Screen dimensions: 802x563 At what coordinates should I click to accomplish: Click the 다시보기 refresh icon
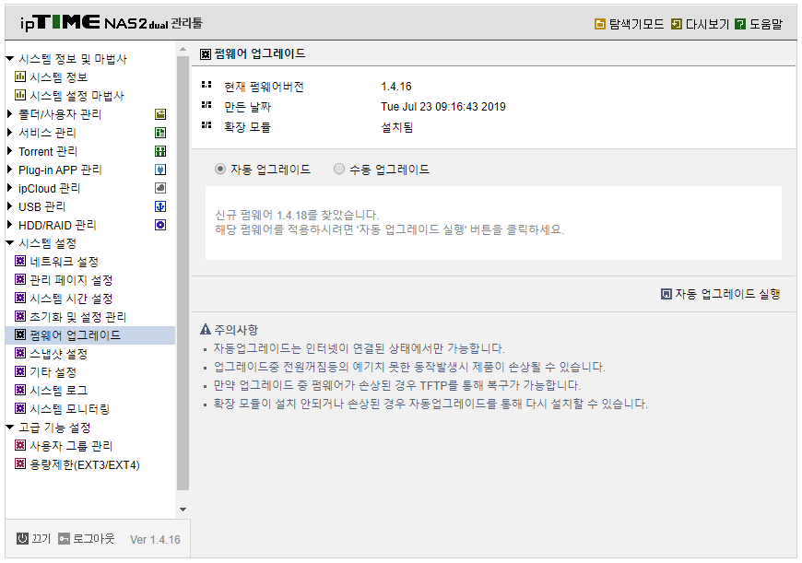click(x=677, y=24)
